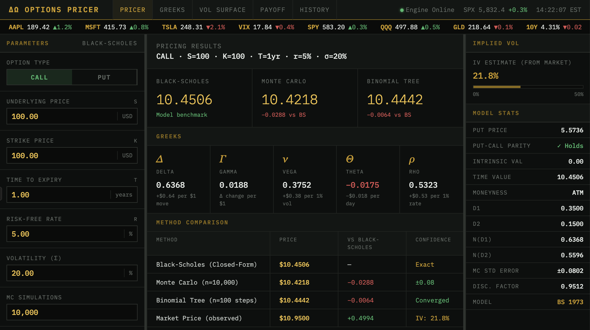Click the Binomial Tree (n=100 steps) row
The width and height of the screenshot is (590, 330).
point(305,300)
